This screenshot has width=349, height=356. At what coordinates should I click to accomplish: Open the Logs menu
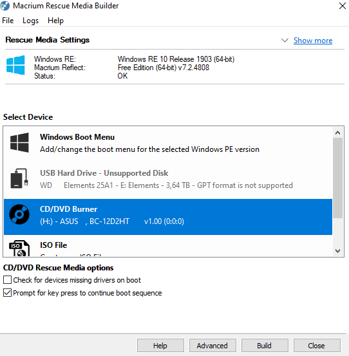[31, 21]
